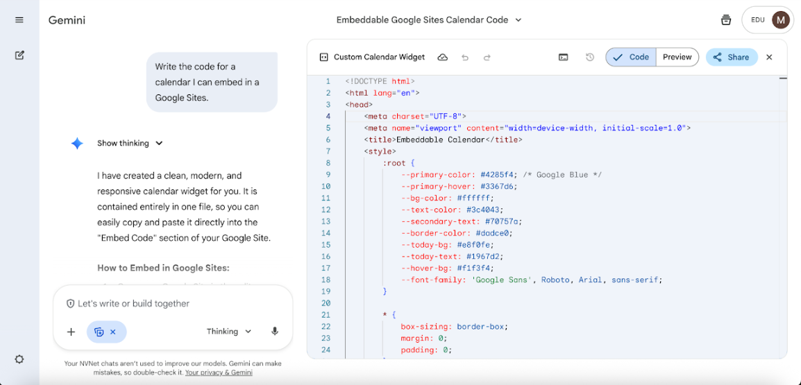This screenshot has height=385, width=801.
Task: Click the Gemini sparkle star icon
Action: (x=77, y=144)
